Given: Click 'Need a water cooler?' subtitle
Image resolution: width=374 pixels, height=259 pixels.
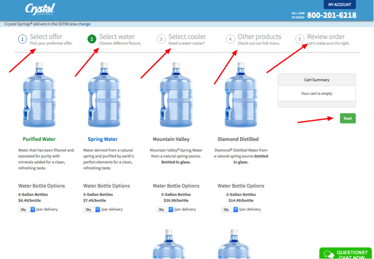Looking at the screenshot, I should point(186,43).
